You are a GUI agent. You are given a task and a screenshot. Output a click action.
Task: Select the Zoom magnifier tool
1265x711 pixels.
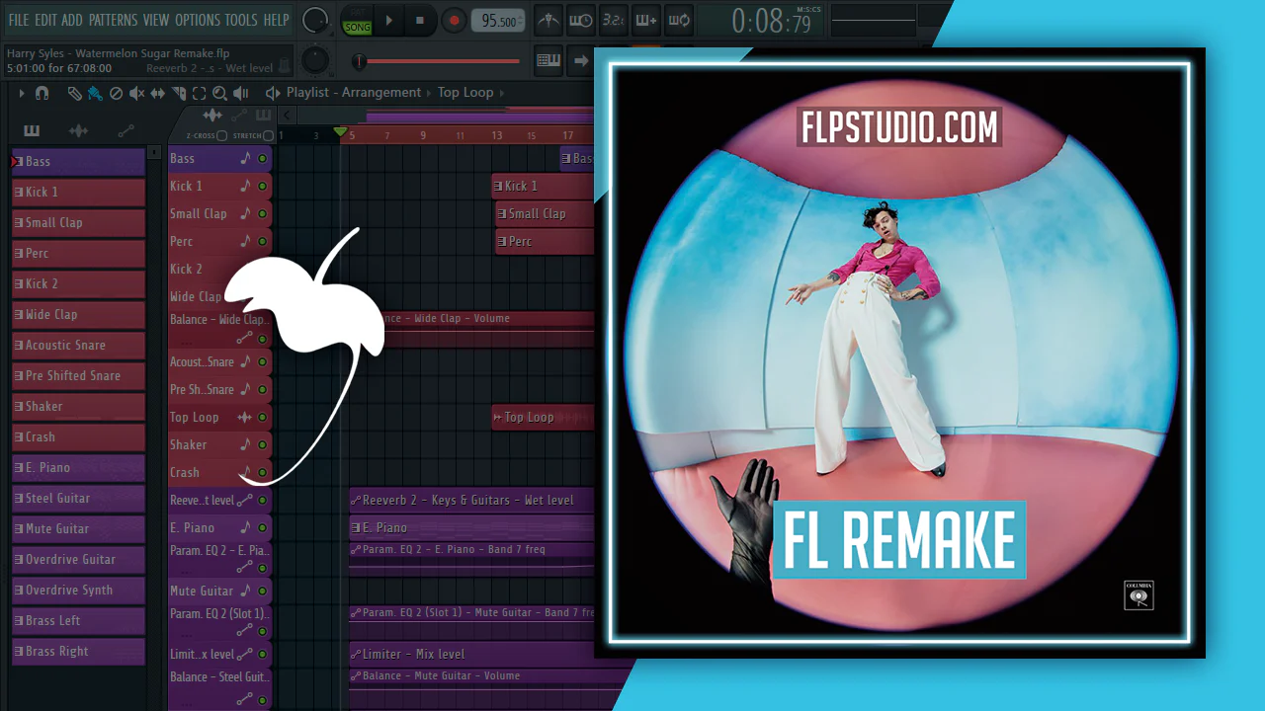coord(219,93)
